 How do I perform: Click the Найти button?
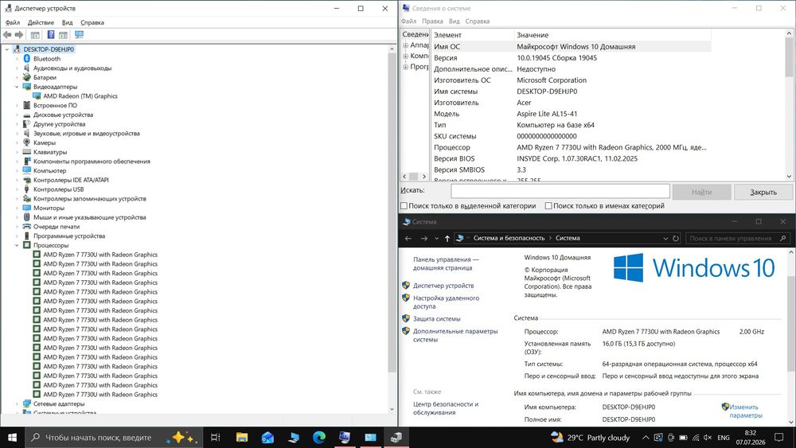(x=701, y=192)
